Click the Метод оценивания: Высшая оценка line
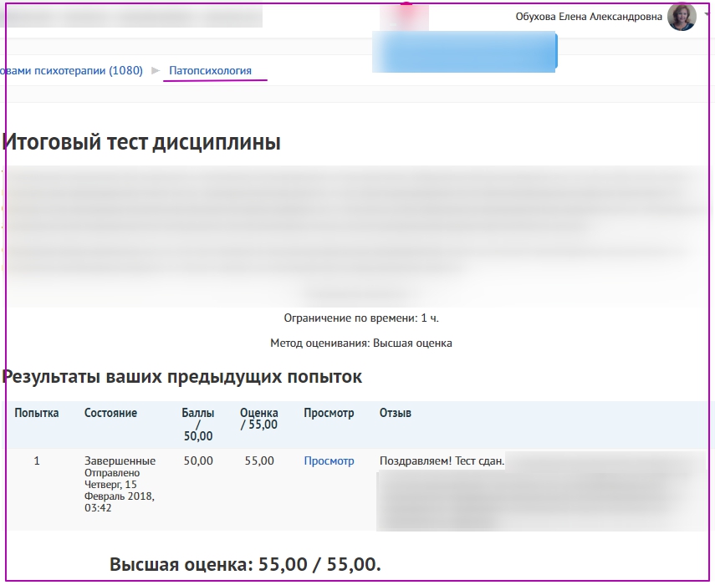 pos(360,343)
